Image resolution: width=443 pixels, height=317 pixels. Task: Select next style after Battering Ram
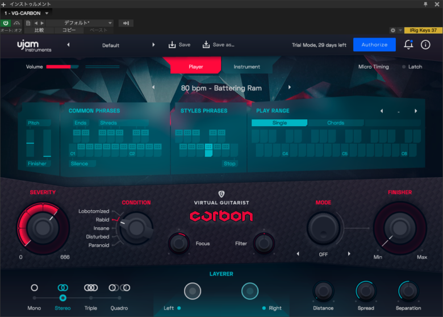click(290, 87)
